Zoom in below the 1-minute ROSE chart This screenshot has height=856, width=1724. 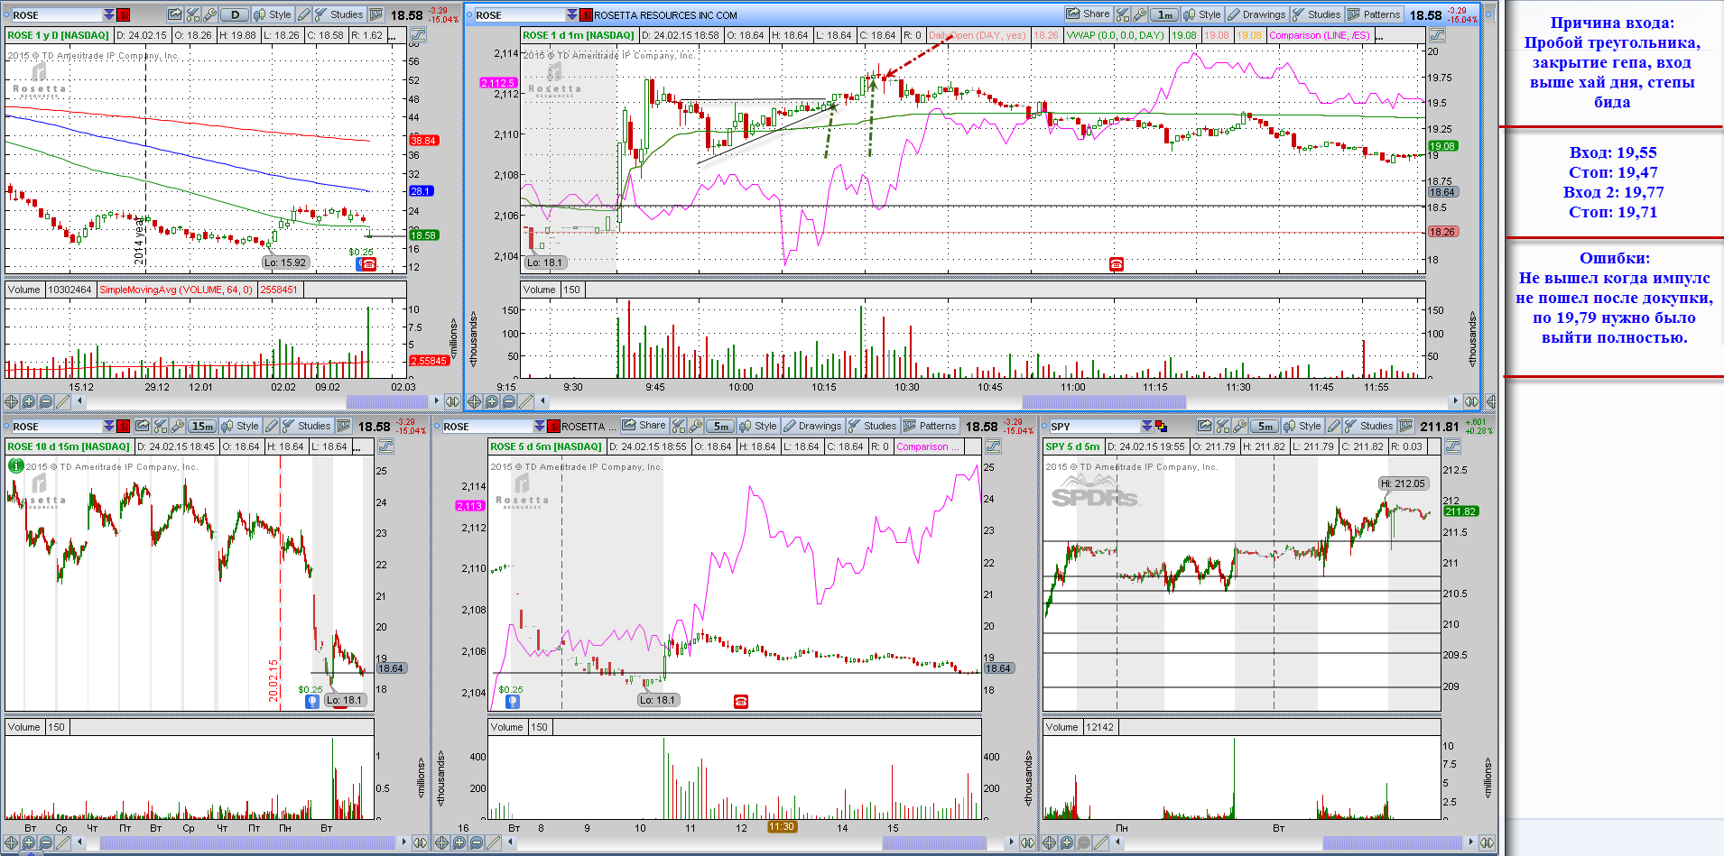click(491, 401)
